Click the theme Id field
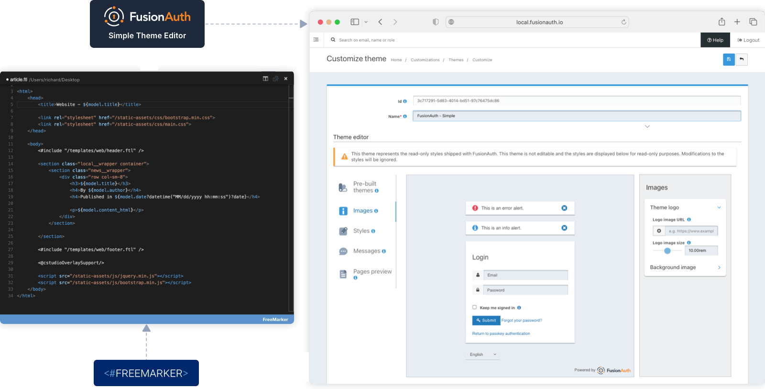The height and width of the screenshot is (389, 765). coord(577,101)
